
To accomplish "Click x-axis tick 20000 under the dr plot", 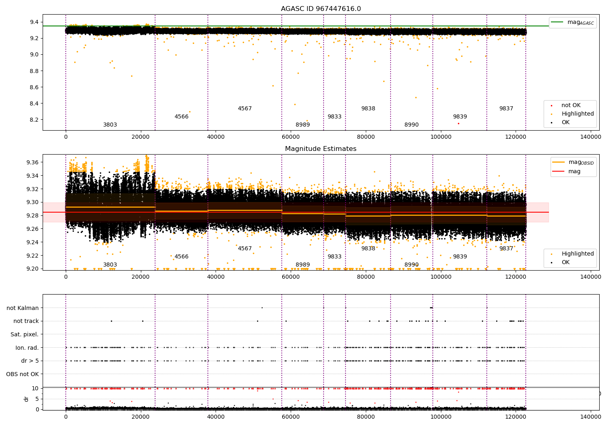I will pyautogui.click(x=140, y=417).
